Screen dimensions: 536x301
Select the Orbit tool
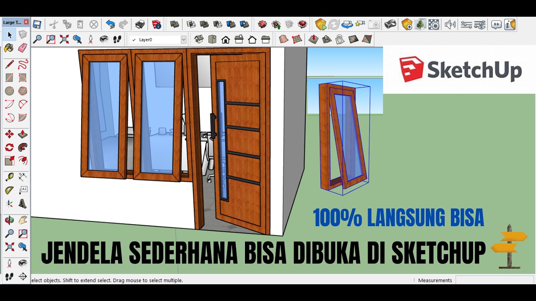click(9, 220)
